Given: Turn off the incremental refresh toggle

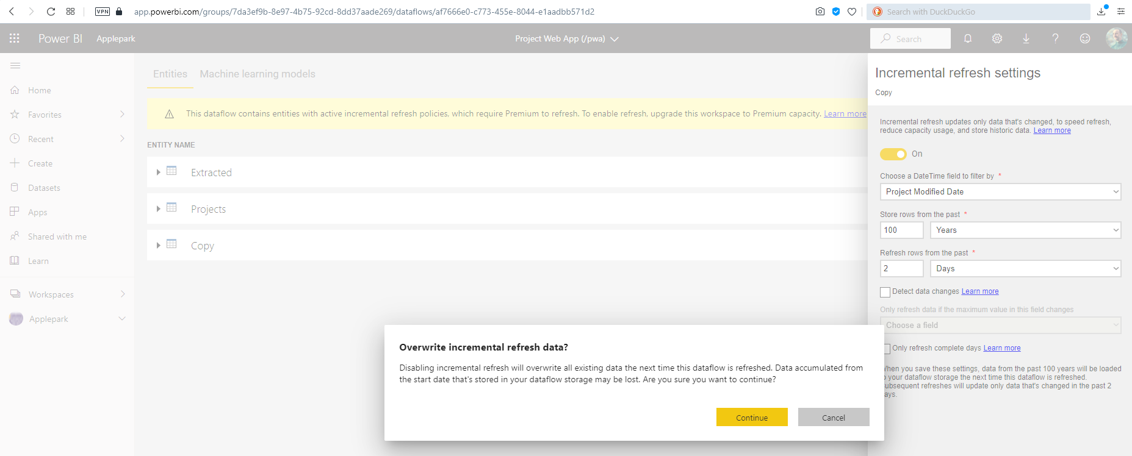Looking at the screenshot, I should (x=893, y=154).
